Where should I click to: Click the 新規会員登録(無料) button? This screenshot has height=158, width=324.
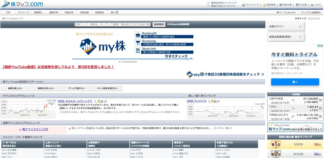click(x=286, y=37)
